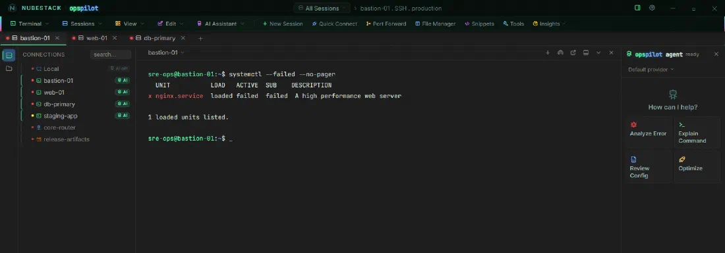Click the release-artifacts storage icon
725x253 pixels.
point(39,139)
